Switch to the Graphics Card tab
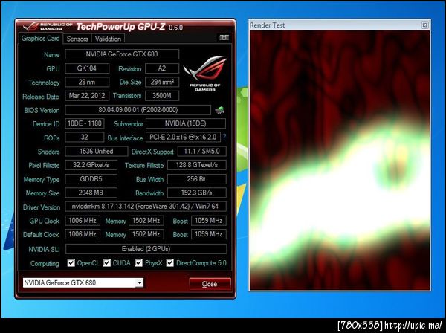 pyautogui.click(x=40, y=39)
